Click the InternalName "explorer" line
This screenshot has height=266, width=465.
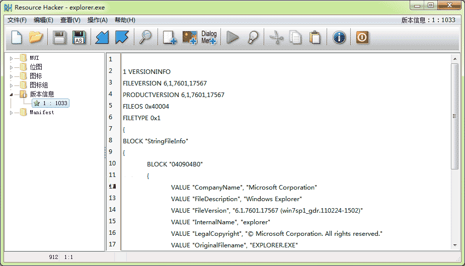click(220, 222)
